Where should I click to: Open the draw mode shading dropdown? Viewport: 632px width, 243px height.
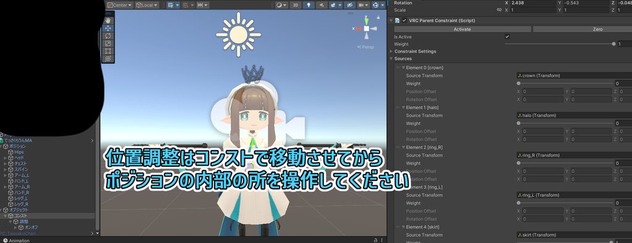pyautogui.click(x=281, y=5)
